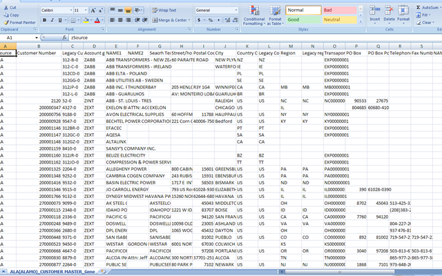Screen dimensions: 442x276
Task: Activate Format Painter
Action: click(x=20, y=22)
